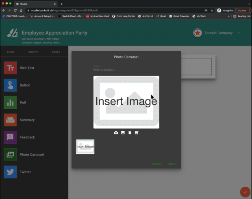The width and height of the screenshot is (252, 199).
Task: Select the Photo Carousel clip icon
Action: [x=10, y=154]
